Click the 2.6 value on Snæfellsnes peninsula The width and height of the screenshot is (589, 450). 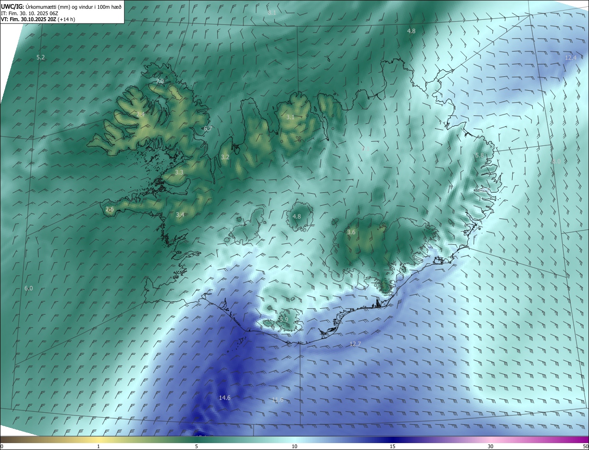click(x=110, y=209)
